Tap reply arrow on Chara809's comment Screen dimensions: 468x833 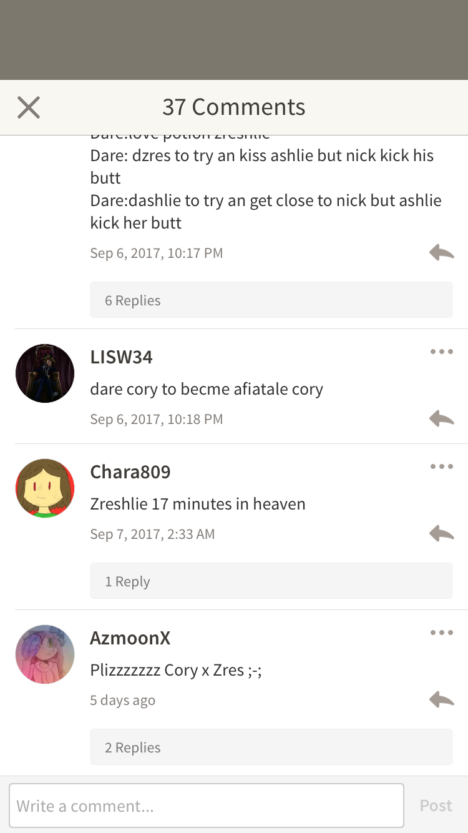coord(441,534)
